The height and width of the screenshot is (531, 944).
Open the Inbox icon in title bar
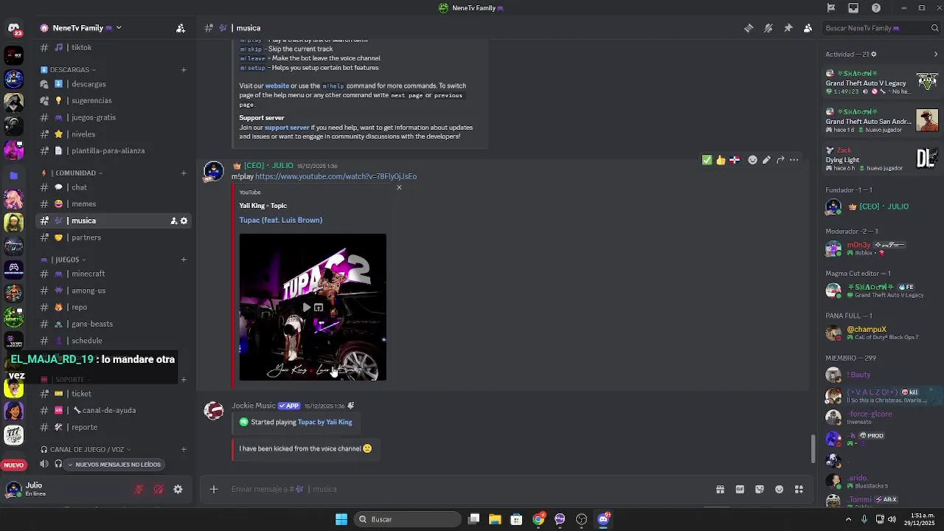pos(853,8)
